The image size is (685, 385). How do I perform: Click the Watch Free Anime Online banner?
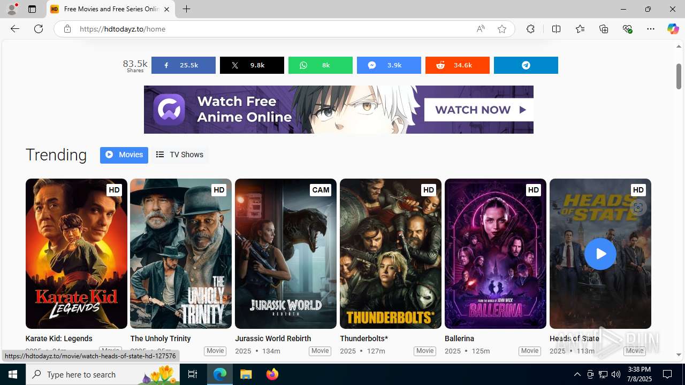click(x=338, y=110)
